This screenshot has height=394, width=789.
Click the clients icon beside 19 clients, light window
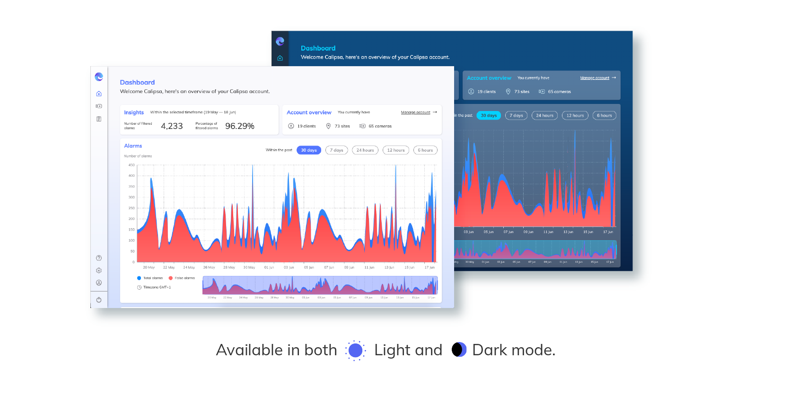(x=291, y=126)
